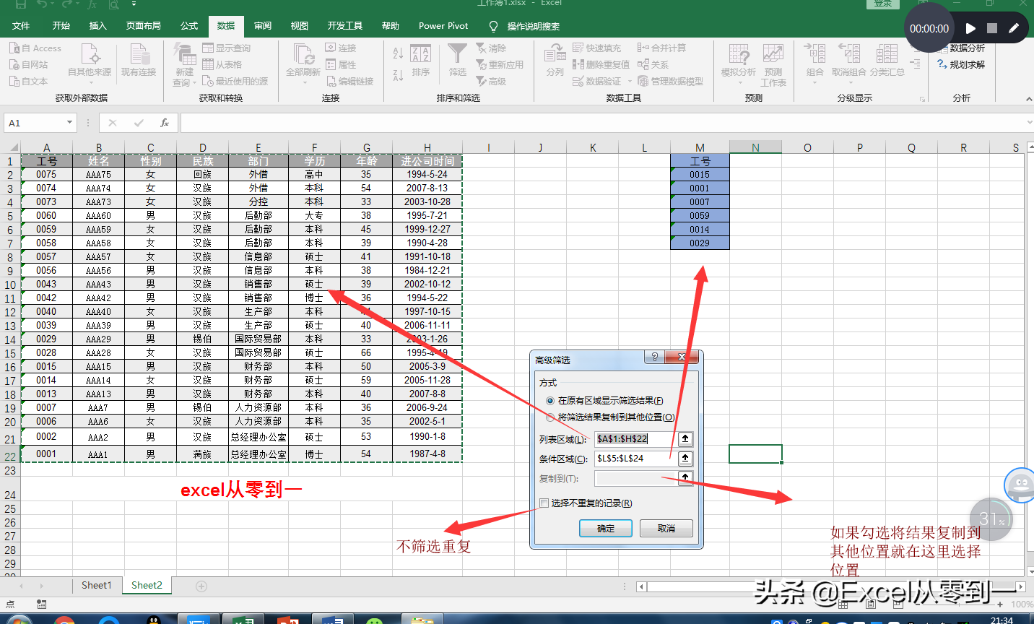Switch to the Insert (插入) tab
Viewport: 1034px width, 624px height.
(x=97, y=26)
